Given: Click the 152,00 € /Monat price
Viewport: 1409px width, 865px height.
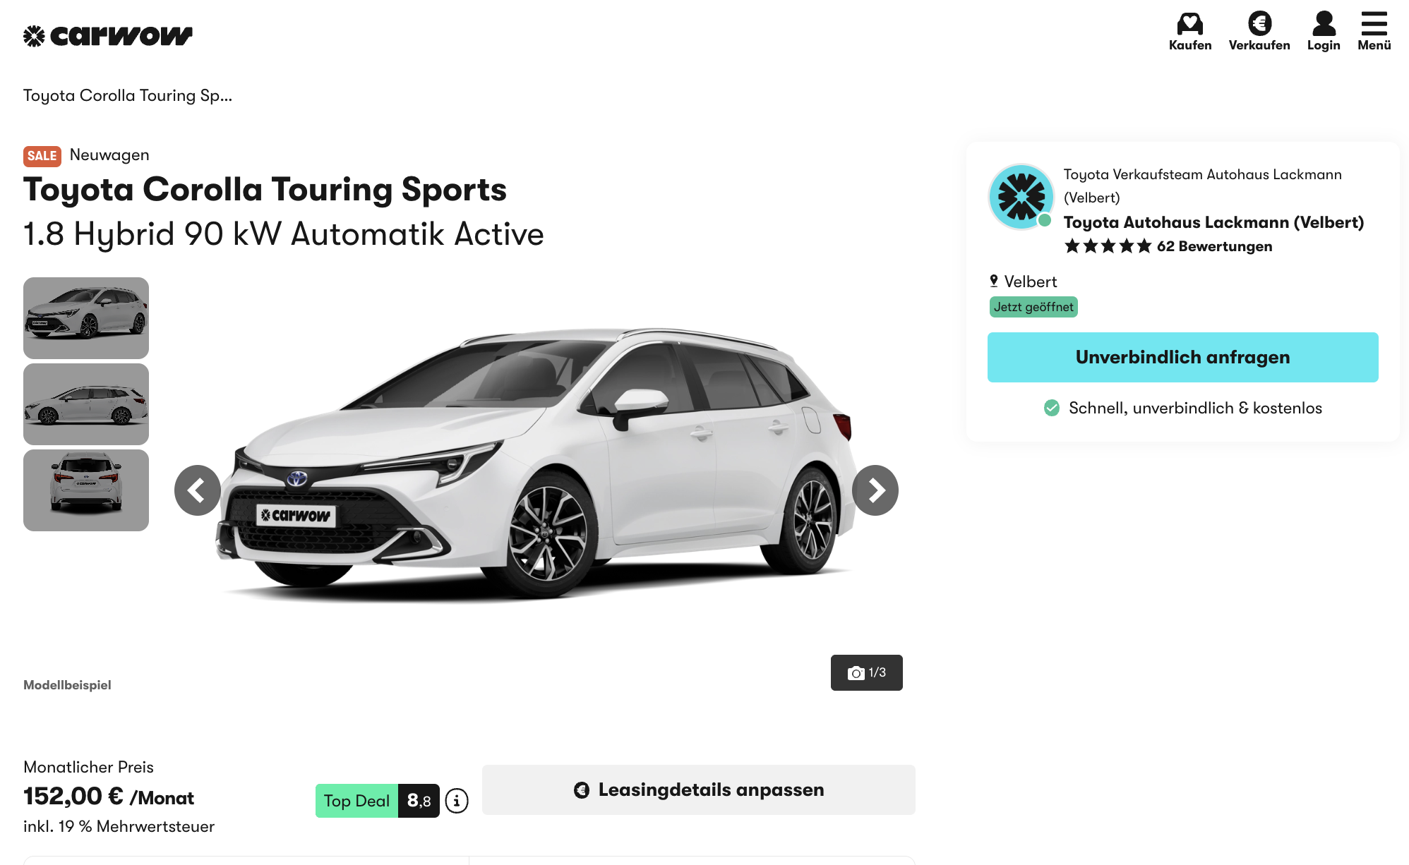Looking at the screenshot, I should click(x=109, y=797).
